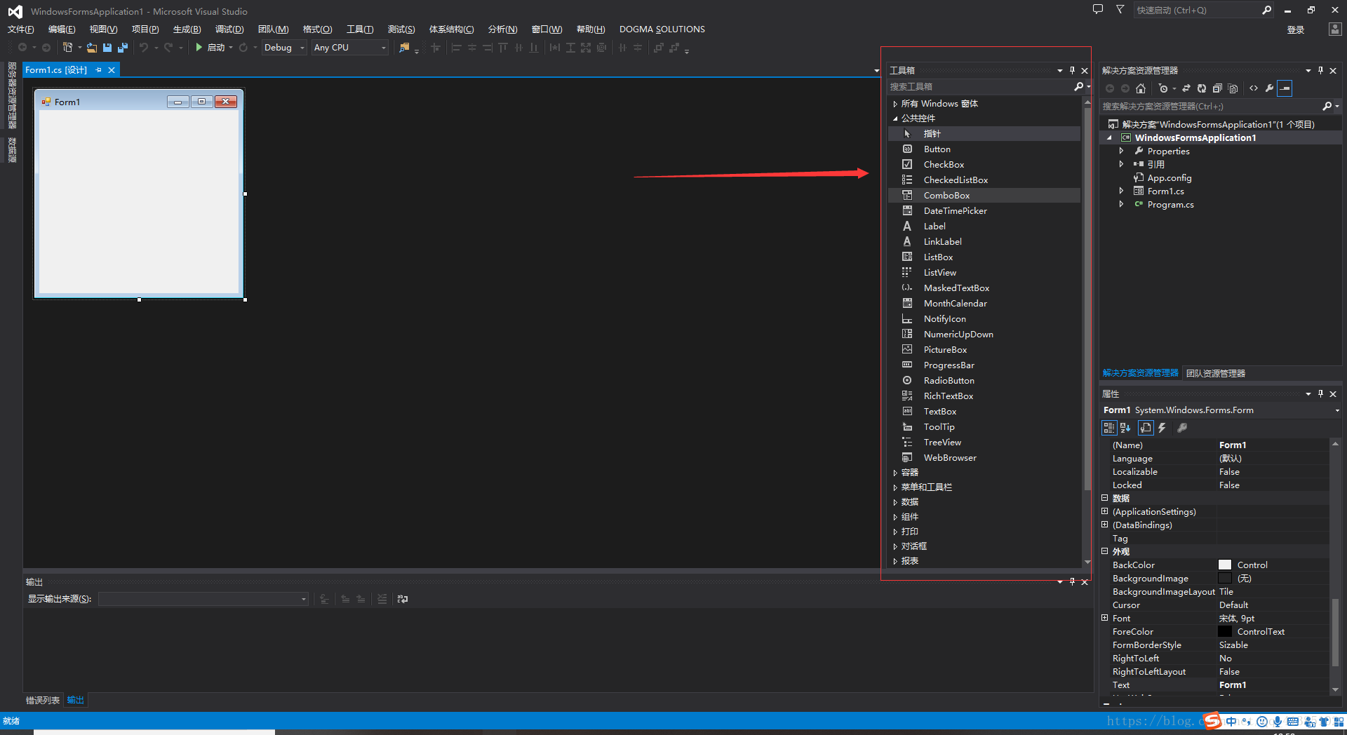1347x735 pixels.
Task: Open the 调试(D) menu
Action: [229, 29]
